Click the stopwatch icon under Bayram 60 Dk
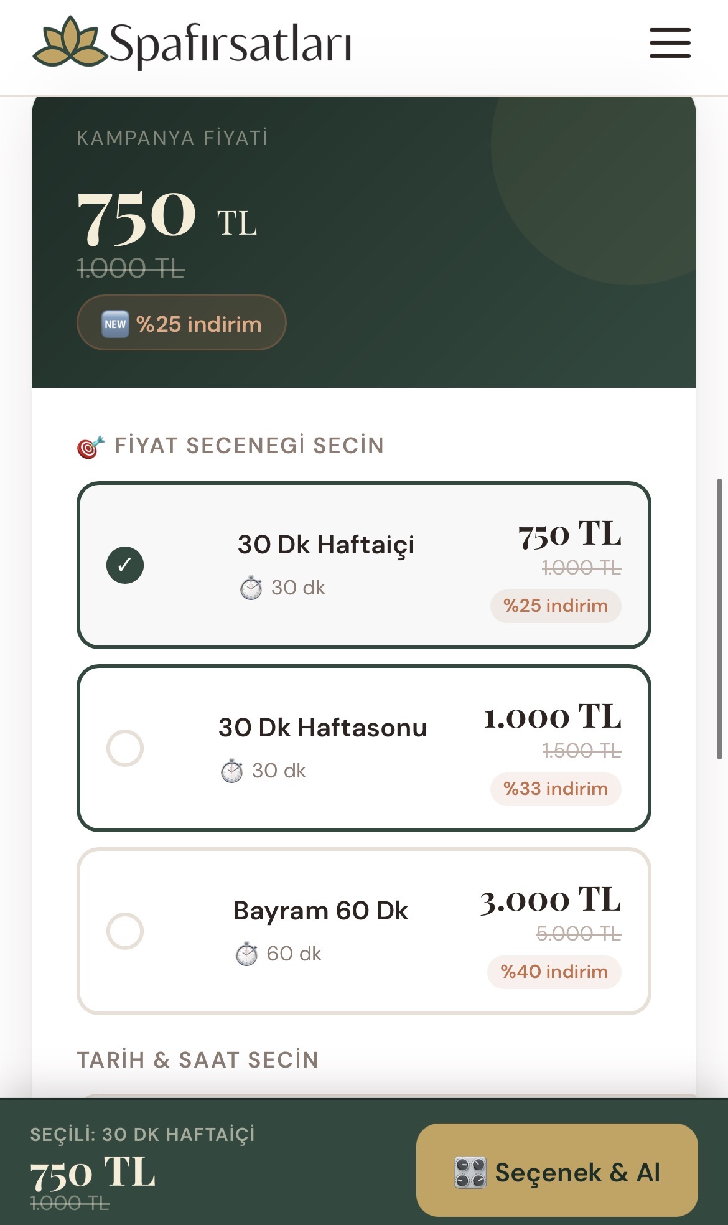Image resolution: width=728 pixels, height=1225 pixels. 246,954
